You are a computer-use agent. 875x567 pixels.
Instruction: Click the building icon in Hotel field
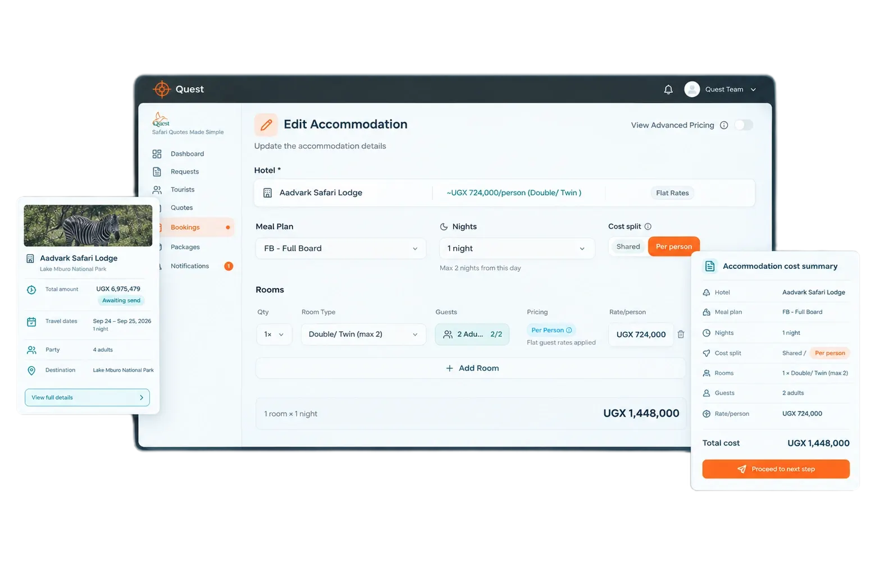[x=267, y=193]
